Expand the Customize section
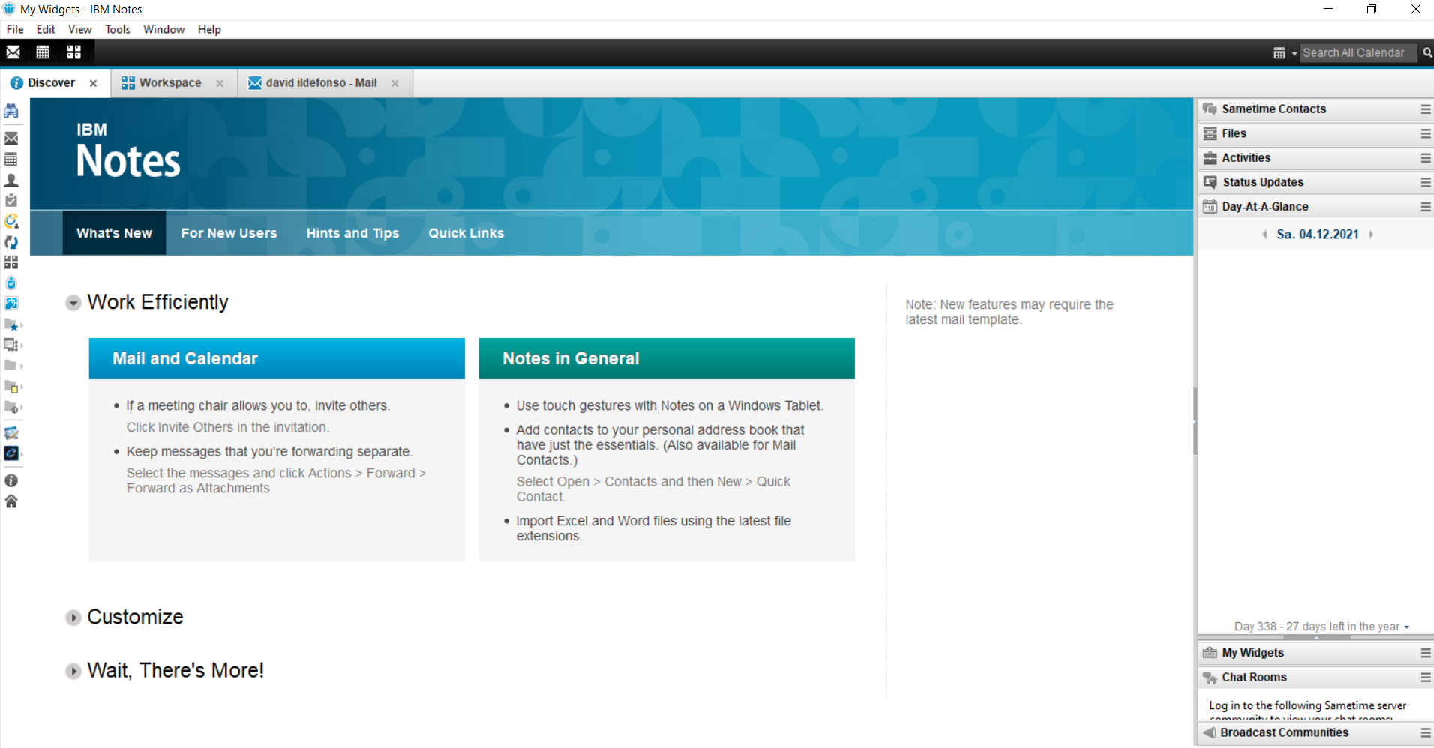 (x=73, y=618)
